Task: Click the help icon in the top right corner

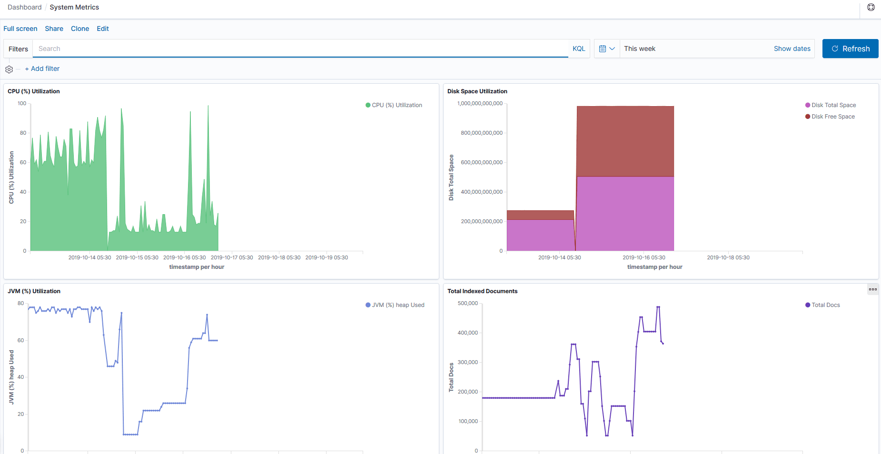Action: (871, 7)
